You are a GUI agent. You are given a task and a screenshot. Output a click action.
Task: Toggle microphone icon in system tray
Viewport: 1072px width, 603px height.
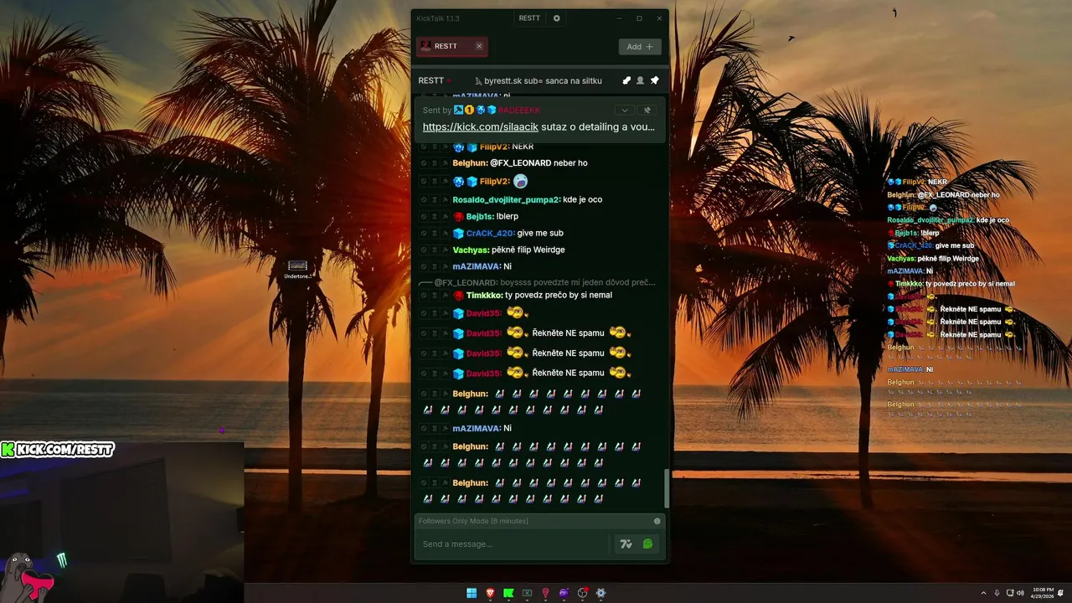coord(997,593)
